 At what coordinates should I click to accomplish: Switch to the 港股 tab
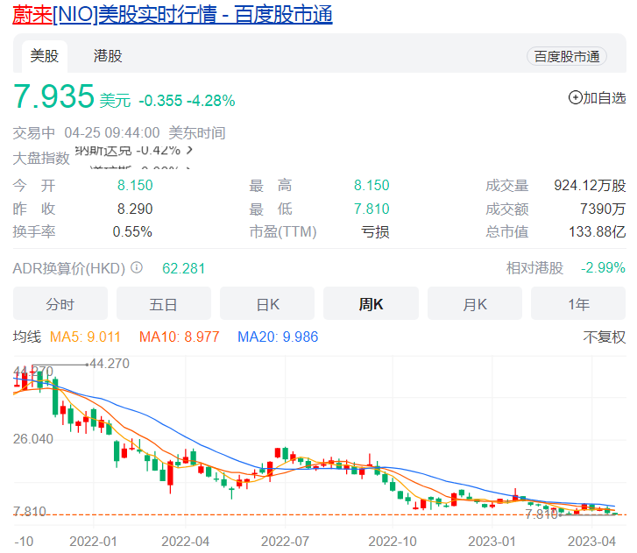tap(108, 56)
